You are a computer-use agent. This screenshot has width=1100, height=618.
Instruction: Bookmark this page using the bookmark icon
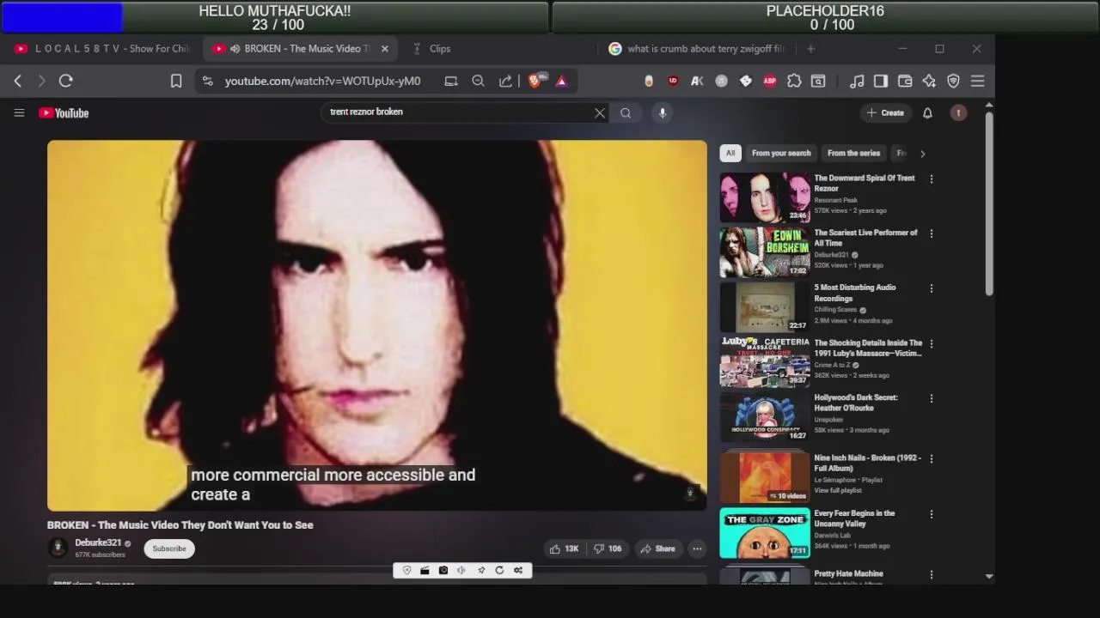pos(176,81)
